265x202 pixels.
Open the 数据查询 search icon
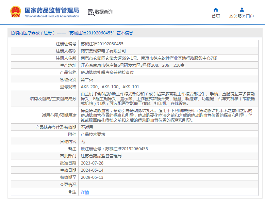[91, 12]
